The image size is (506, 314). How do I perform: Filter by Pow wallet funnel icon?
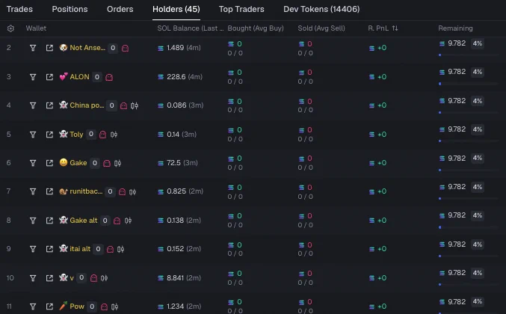coord(33,307)
